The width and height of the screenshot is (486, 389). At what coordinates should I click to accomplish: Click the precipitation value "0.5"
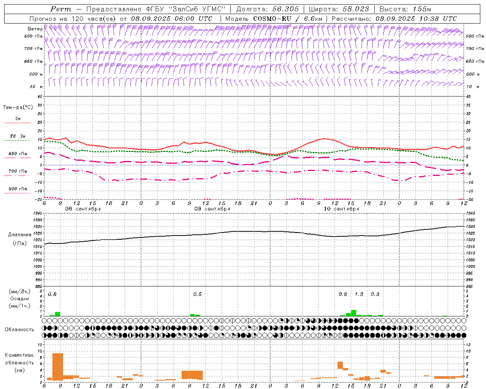click(x=197, y=294)
